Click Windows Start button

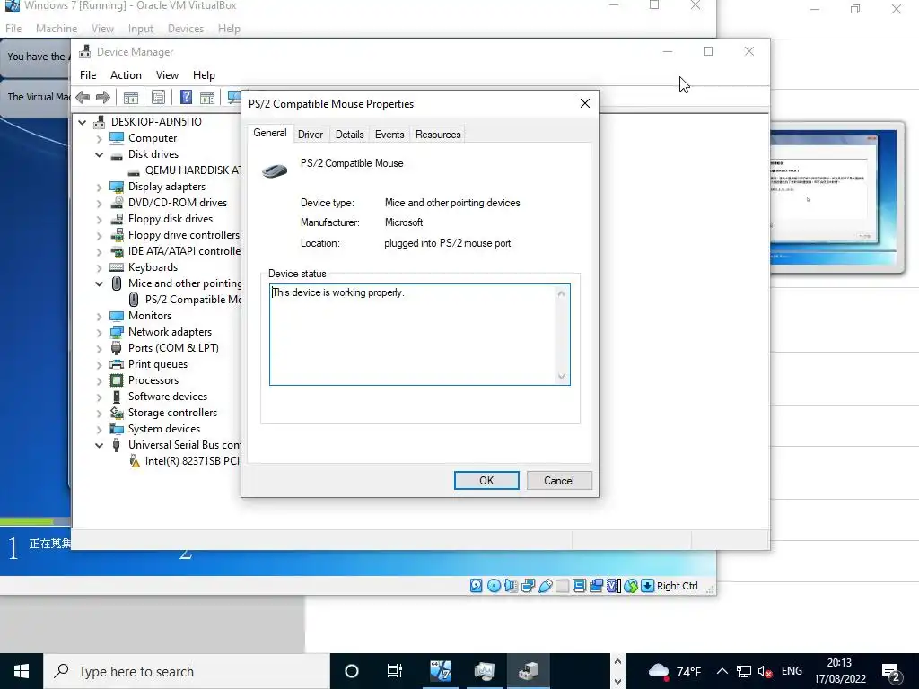(x=22, y=671)
